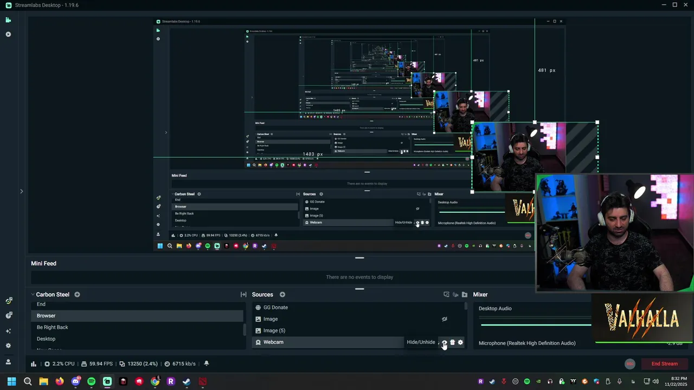The height and width of the screenshot is (390, 694).
Task: Open the Highlighter icon below Editor
Action: pyautogui.click(x=8, y=34)
